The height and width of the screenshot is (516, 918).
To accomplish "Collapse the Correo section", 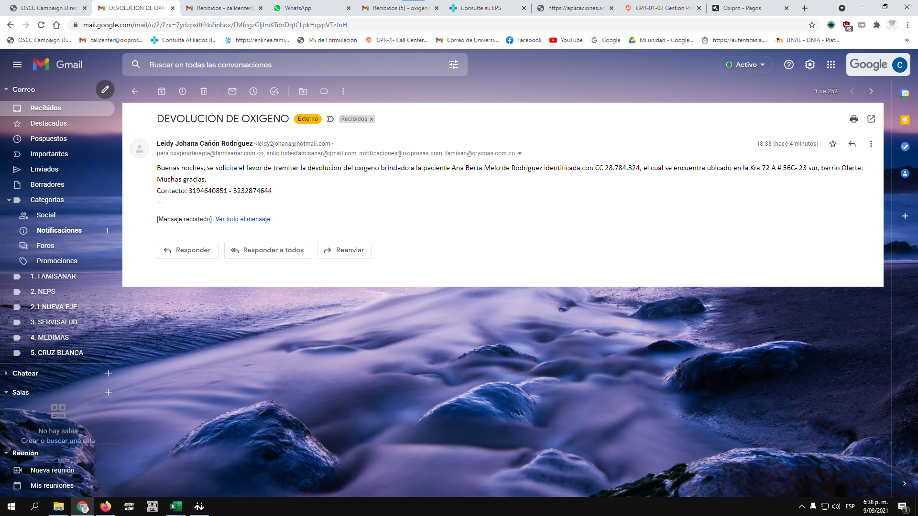I will (x=6, y=89).
